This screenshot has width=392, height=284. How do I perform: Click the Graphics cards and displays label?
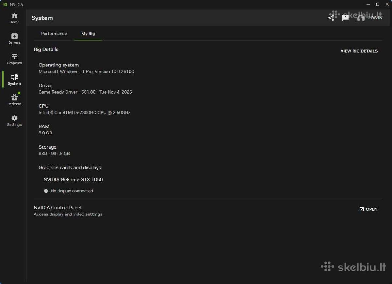coord(70,168)
